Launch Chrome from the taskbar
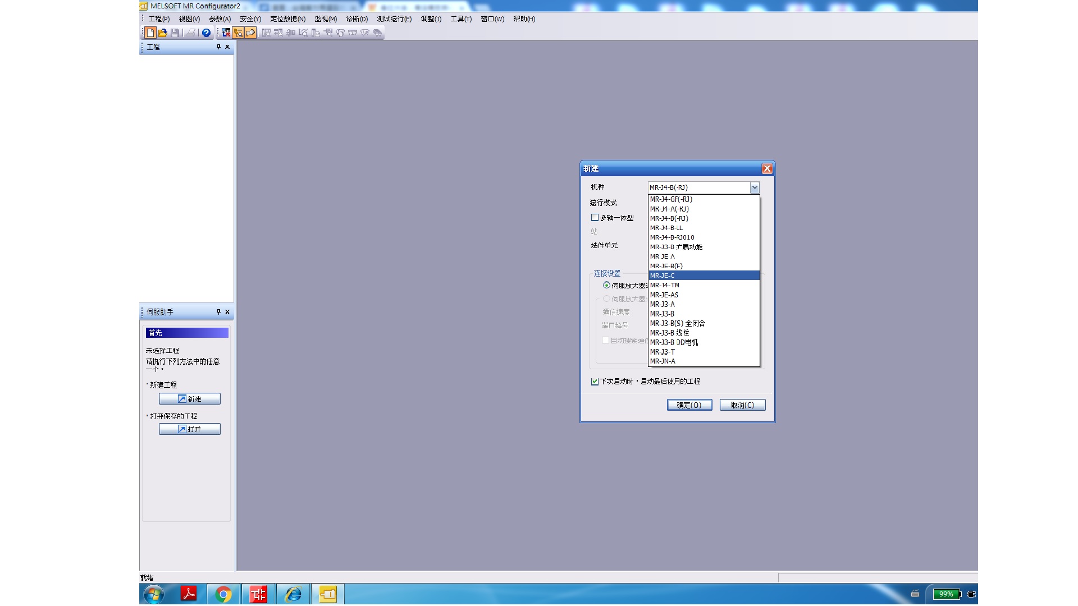 [223, 594]
